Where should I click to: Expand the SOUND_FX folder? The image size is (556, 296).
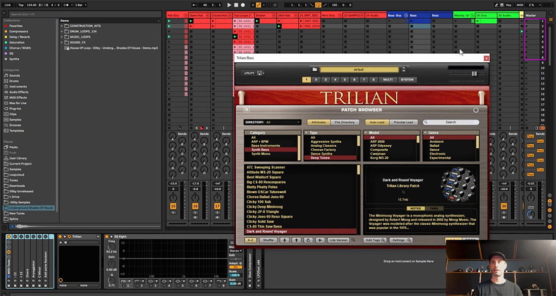[x=62, y=42]
